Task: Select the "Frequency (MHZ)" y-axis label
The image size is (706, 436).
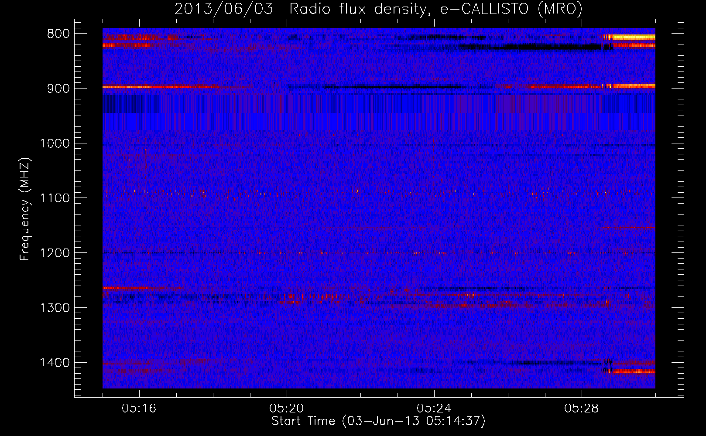Action: pyautogui.click(x=25, y=209)
